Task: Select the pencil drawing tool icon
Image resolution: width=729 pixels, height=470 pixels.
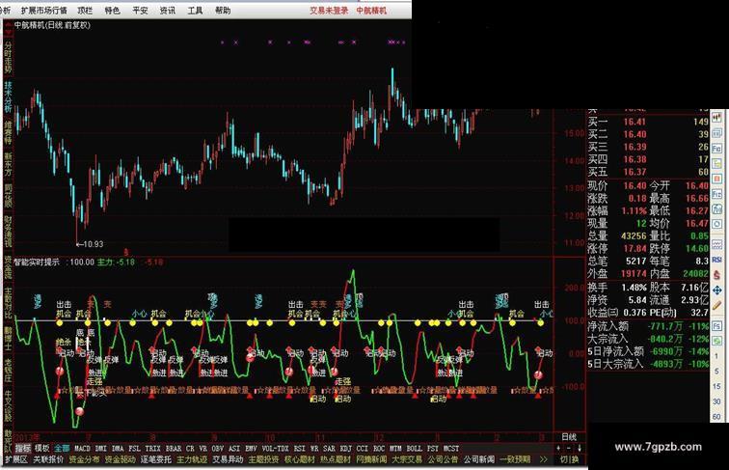Action: pyautogui.click(x=716, y=305)
